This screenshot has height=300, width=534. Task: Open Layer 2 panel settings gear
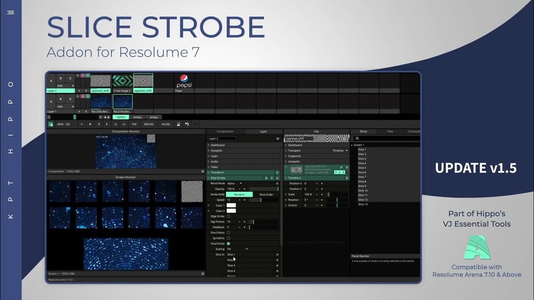tap(278, 138)
